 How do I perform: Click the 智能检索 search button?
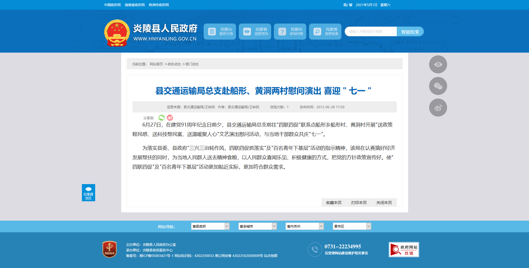tap(410, 32)
